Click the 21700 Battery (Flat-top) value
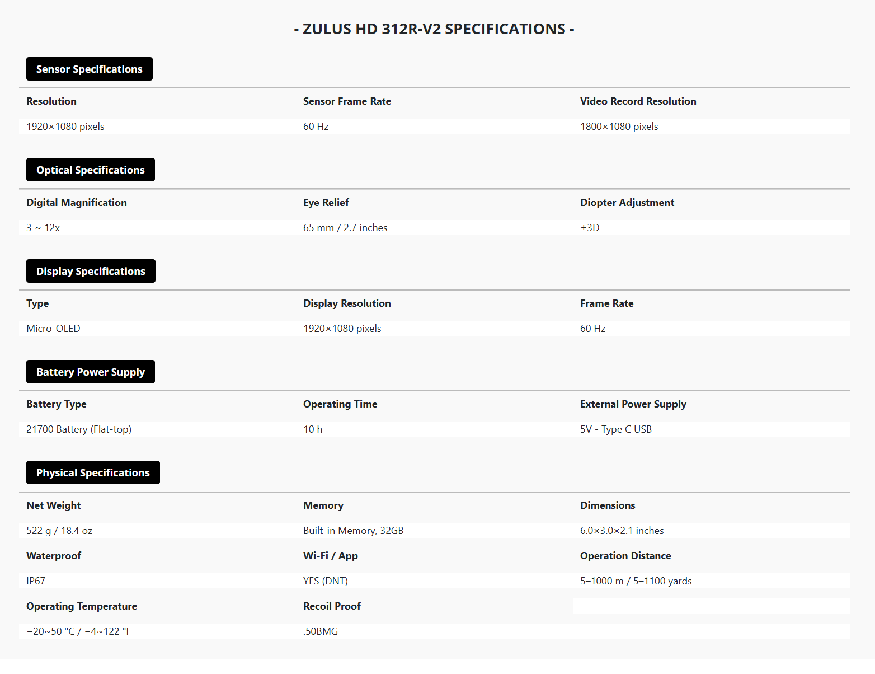Screen dimensions: 875x674 (x=79, y=429)
